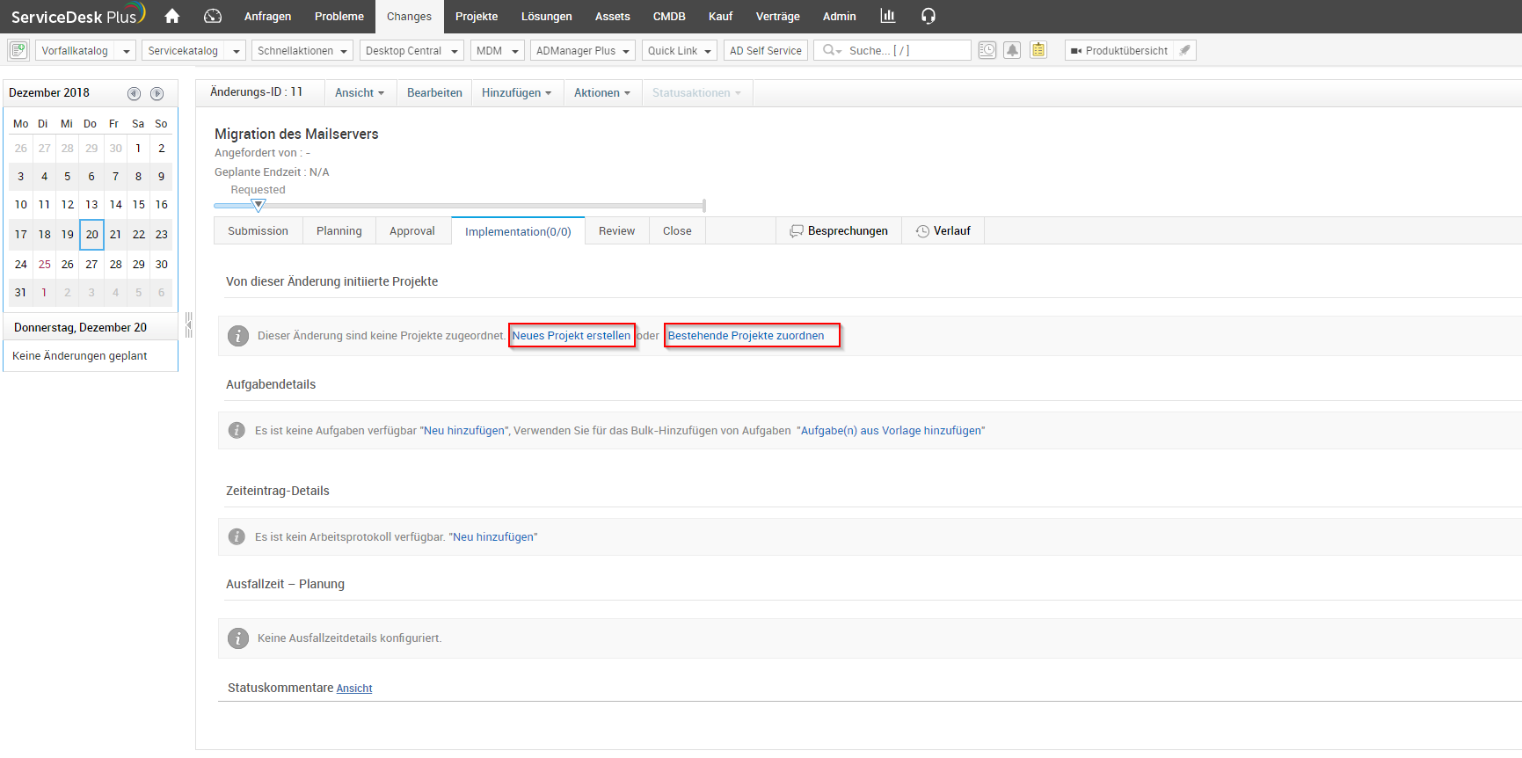Click the Bearbeiten button

[x=434, y=92]
